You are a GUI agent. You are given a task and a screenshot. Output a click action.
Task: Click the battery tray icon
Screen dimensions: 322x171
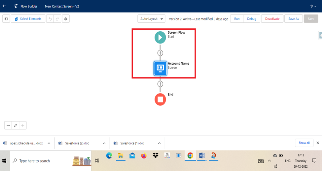[281, 156]
